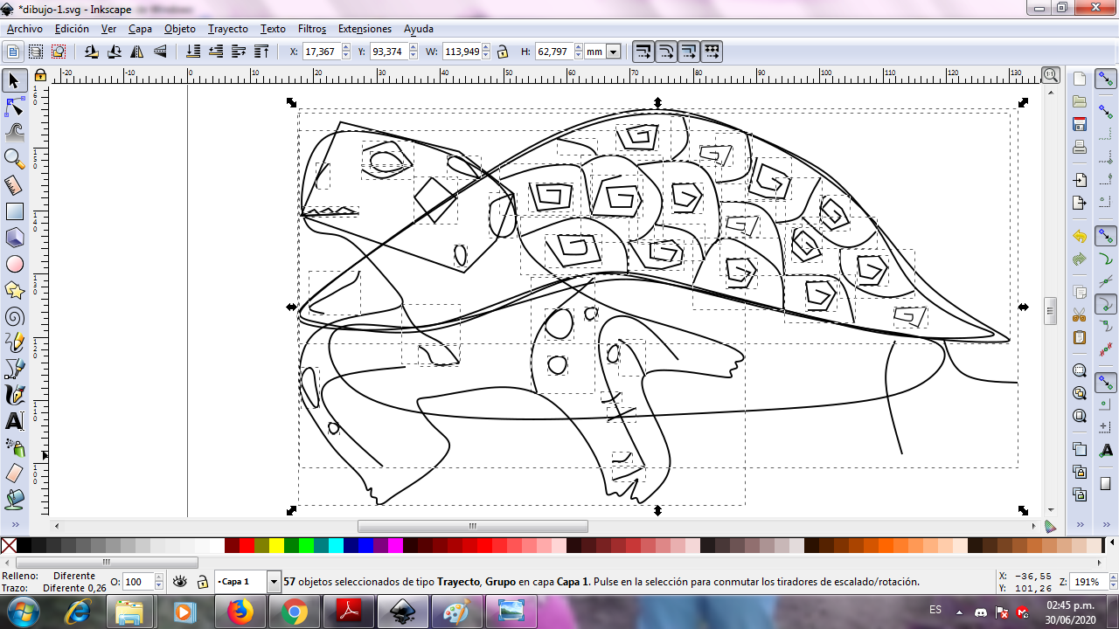Select the Node edit tool
1119x629 pixels.
click(x=14, y=107)
